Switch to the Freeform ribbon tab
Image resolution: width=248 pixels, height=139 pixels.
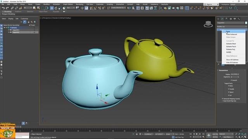18,12
